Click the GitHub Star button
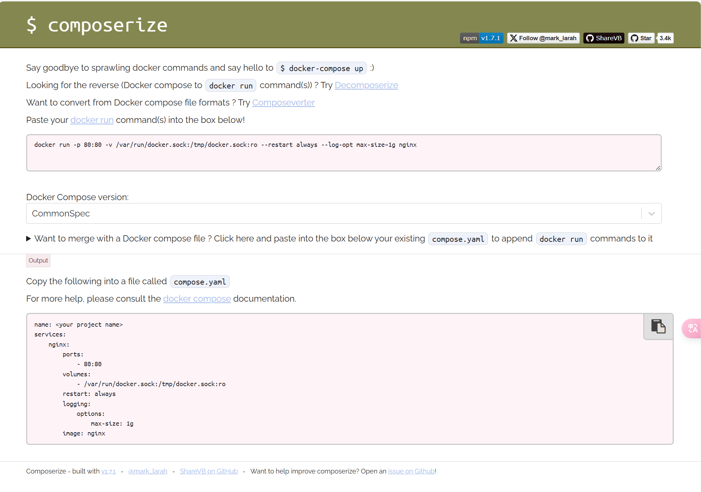The image size is (701, 492). (x=641, y=38)
